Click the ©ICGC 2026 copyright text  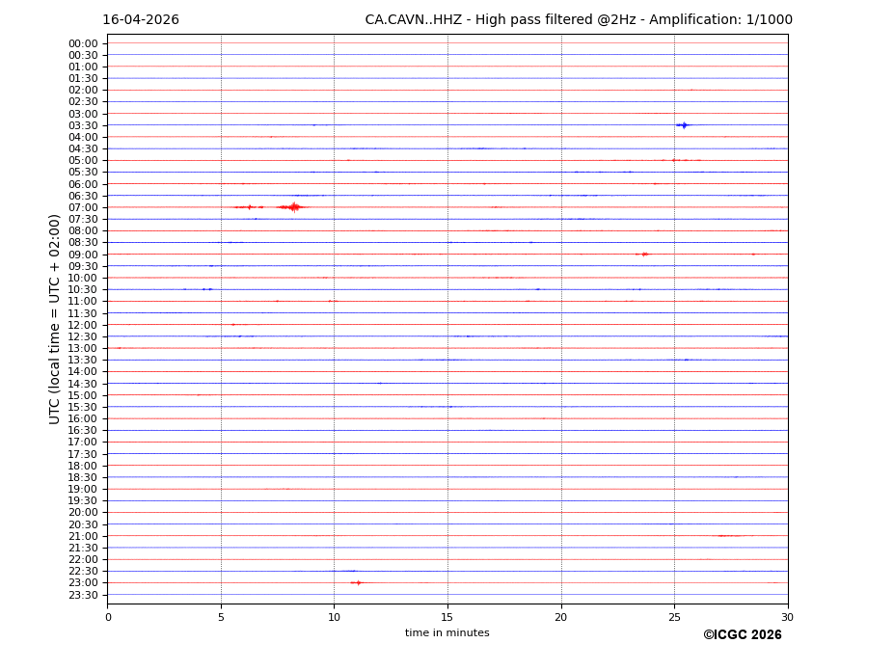[x=742, y=635]
